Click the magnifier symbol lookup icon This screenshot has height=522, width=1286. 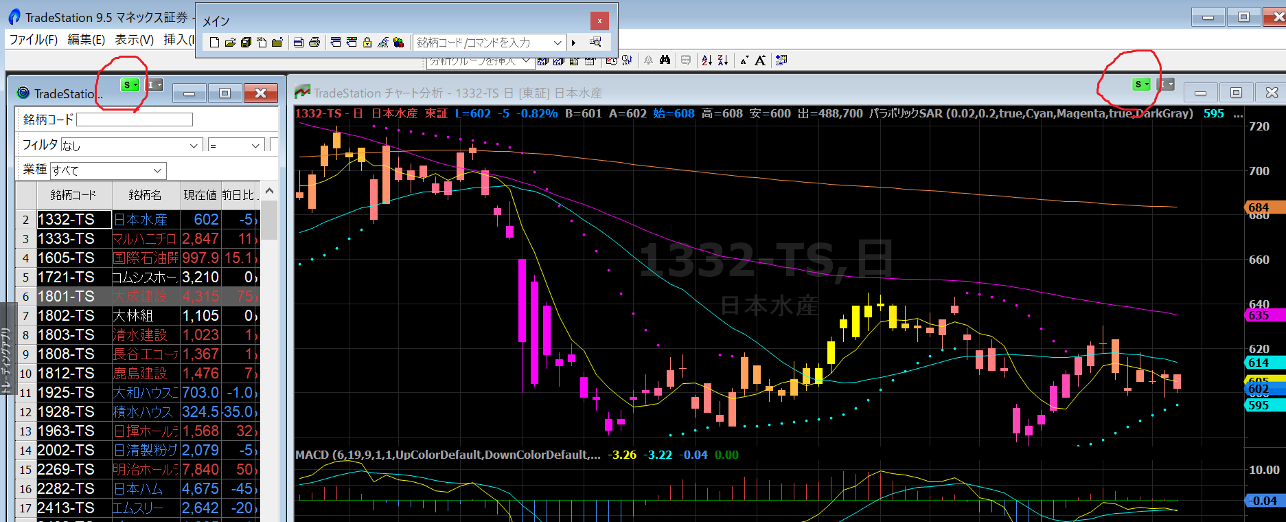595,43
